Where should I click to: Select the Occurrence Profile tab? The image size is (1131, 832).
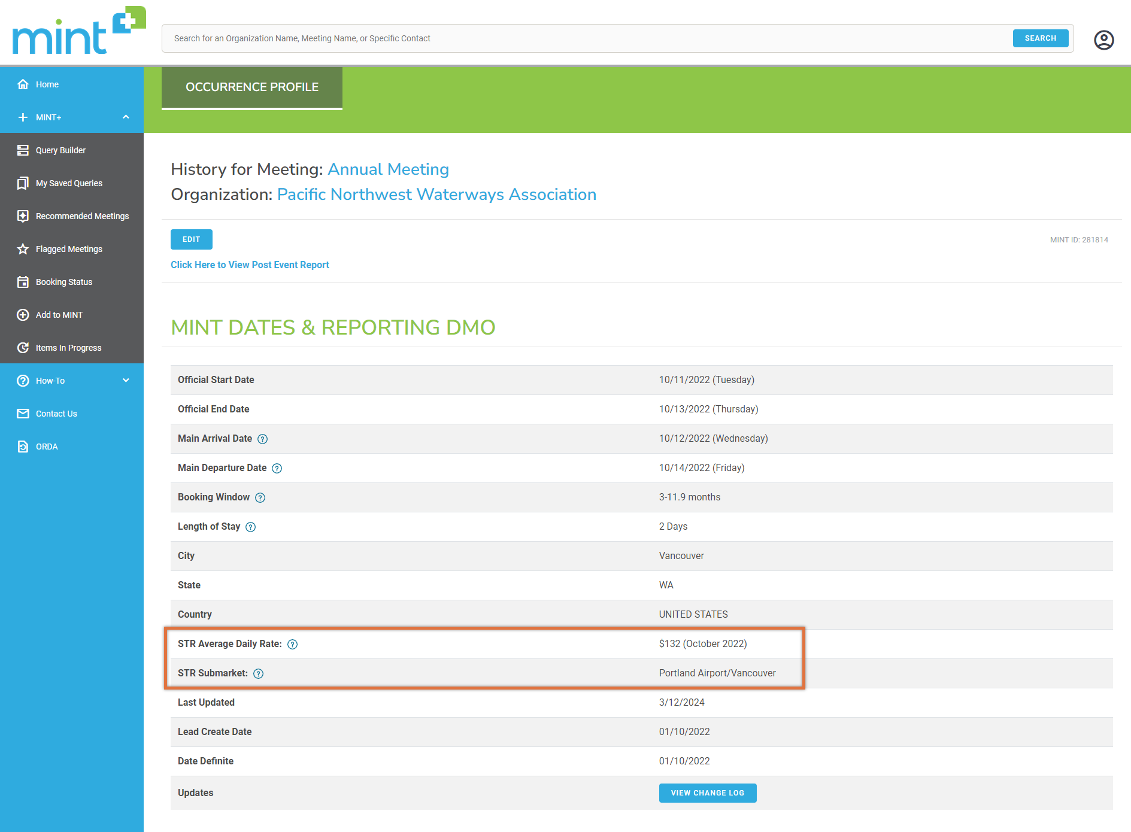[x=252, y=87]
